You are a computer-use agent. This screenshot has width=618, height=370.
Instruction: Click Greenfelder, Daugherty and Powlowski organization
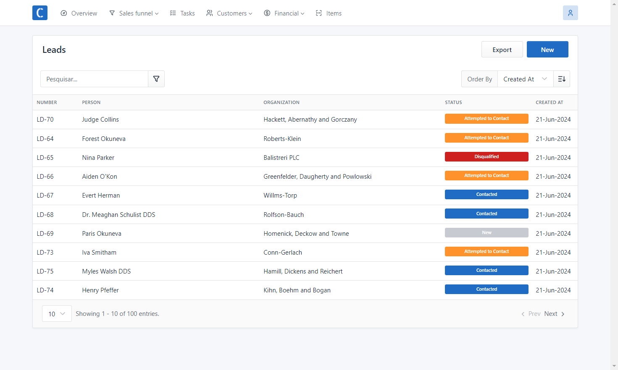pos(318,177)
